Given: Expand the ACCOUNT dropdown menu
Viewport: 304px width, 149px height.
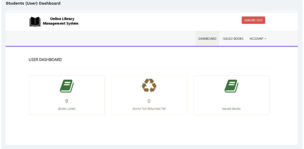Looking at the screenshot, I should pos(258,39).
